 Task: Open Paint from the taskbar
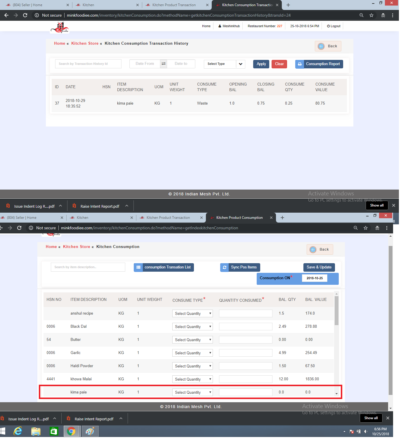(90, 431)
